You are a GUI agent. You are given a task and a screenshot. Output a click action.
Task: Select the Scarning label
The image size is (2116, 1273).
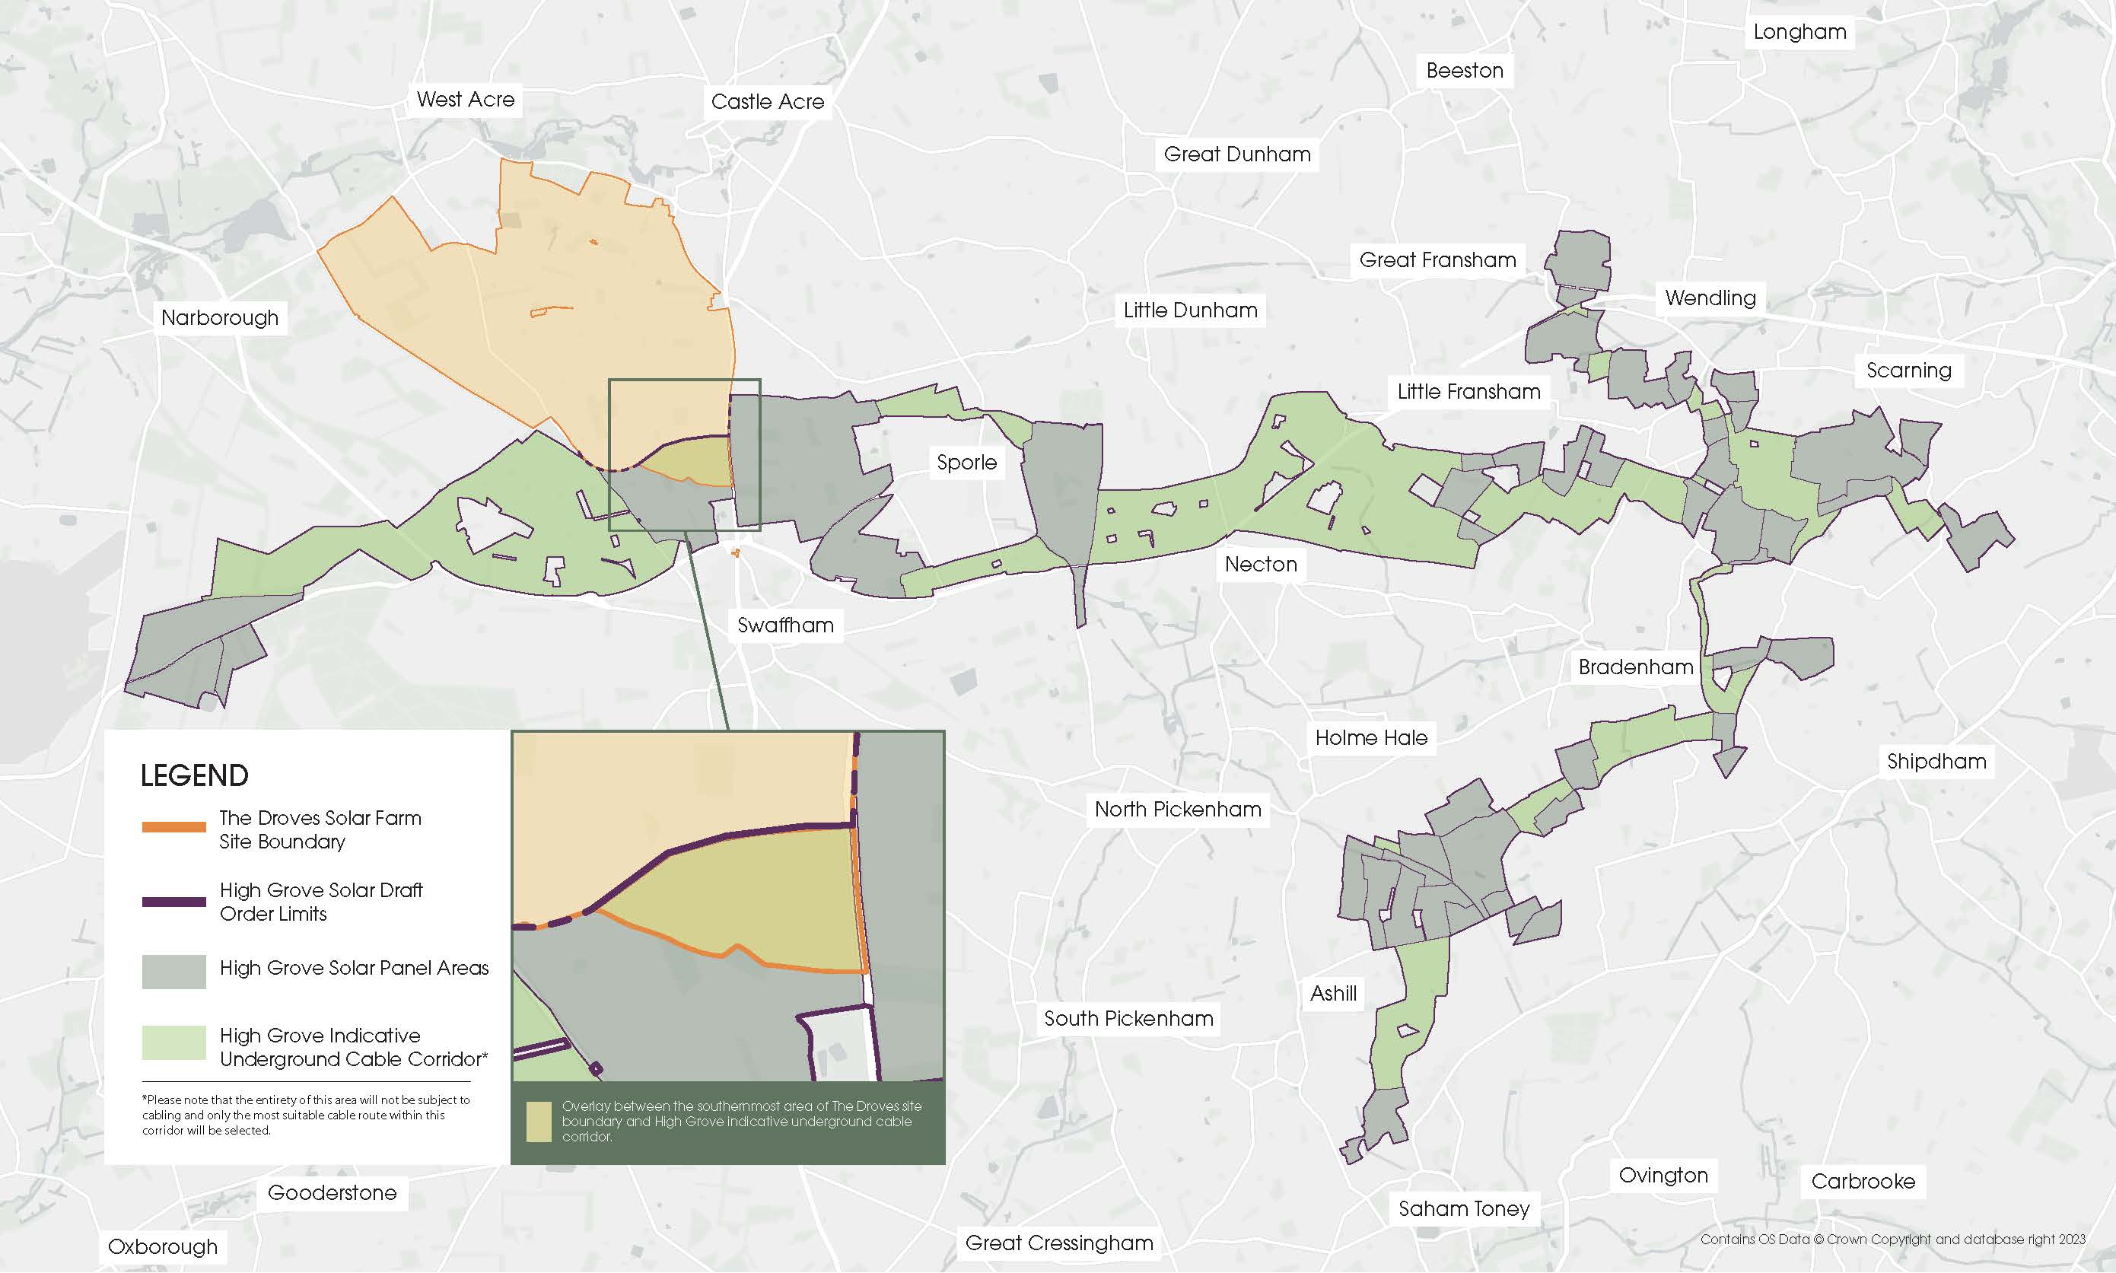[1908, 371]
